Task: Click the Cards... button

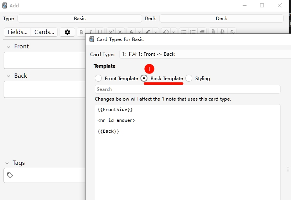Action: point(45,32)
